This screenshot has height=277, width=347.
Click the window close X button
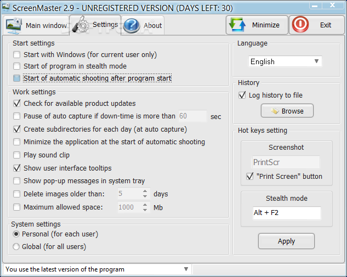pyautogui.click(x=333, y=5)
